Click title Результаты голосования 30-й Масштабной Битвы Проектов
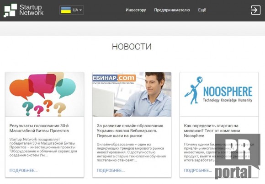The width and height of the screenshot is (265, 184). click(39, 128)
